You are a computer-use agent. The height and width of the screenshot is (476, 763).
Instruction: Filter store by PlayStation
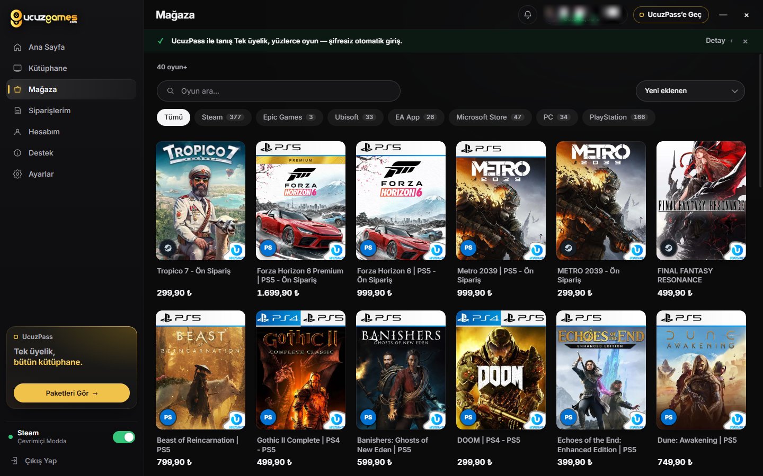(618, 117)
